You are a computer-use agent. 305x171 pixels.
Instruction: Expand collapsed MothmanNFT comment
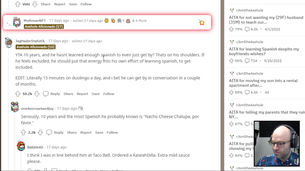(x=9, y=24)
